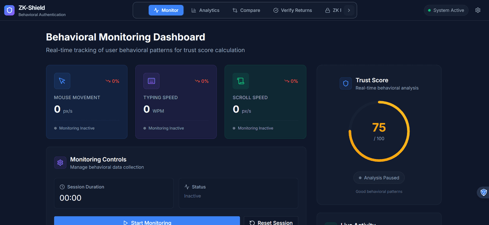This screenshot has height=225, width=489.
Task: Click the 'Real-time behavioral analysis' subtitle
Action: (387, 88)
